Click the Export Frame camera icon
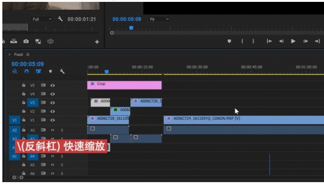Viewport: 324px width, 184px height. point(26,41)
